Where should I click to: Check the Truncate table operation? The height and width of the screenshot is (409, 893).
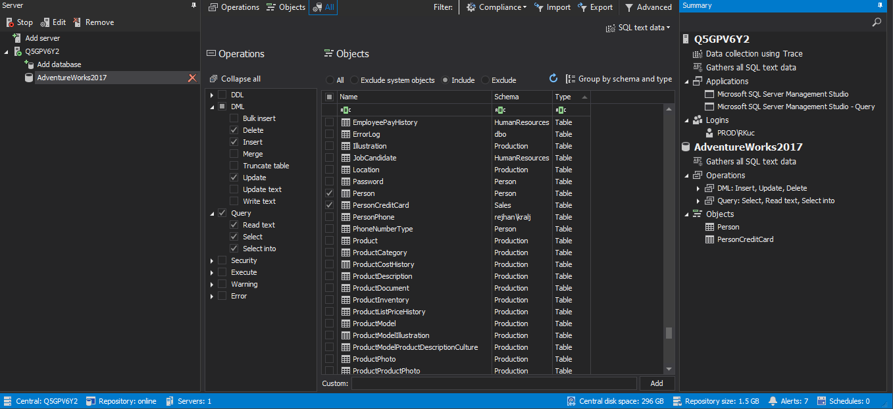point(234,166)
